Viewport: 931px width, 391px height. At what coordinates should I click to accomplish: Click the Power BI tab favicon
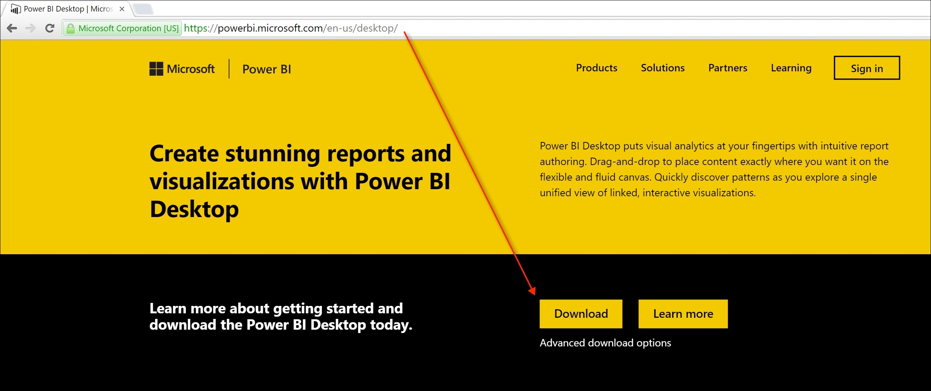pyautogui.click(x=15, y=9)
